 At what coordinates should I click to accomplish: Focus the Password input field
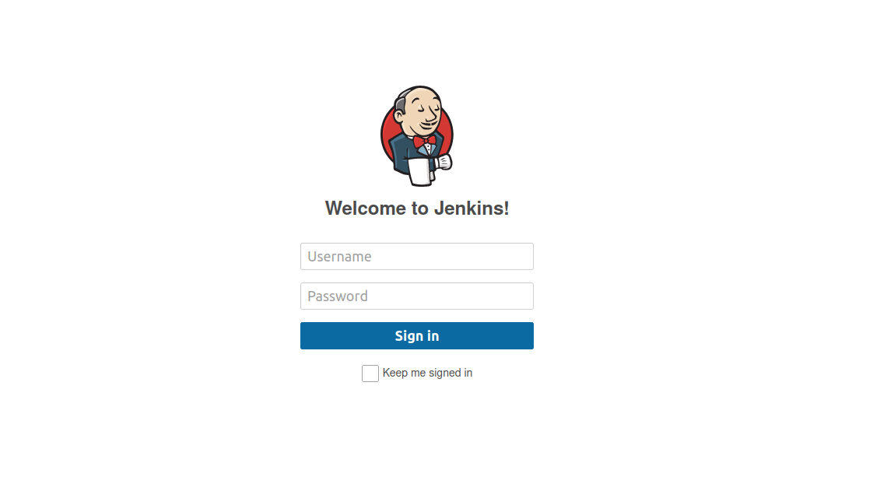coord(417,296)
